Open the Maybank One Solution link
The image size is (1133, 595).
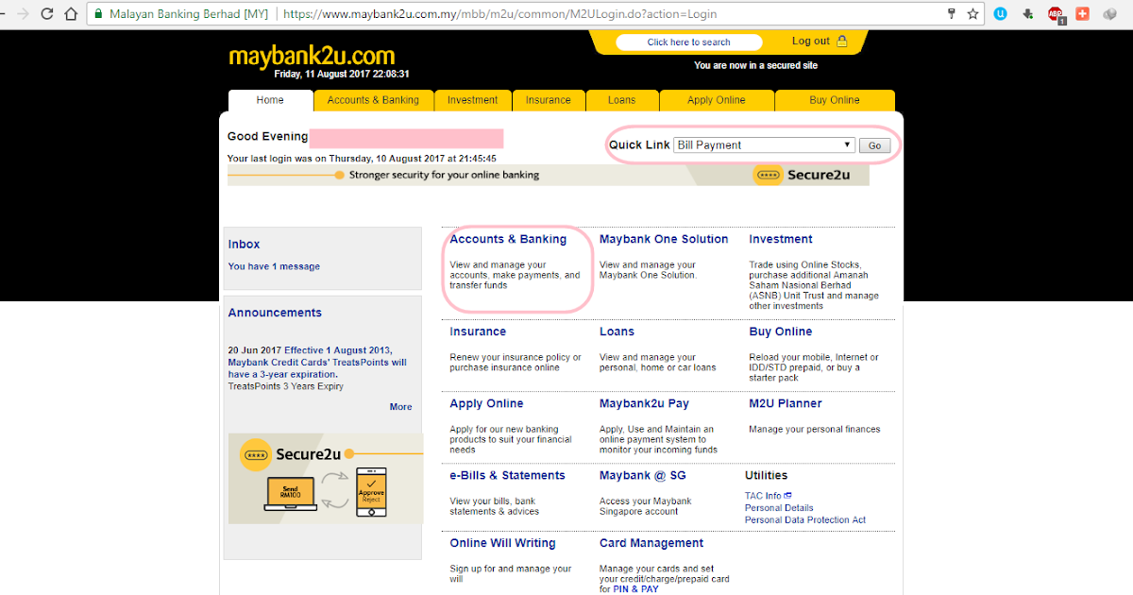(x=664, y=239)
